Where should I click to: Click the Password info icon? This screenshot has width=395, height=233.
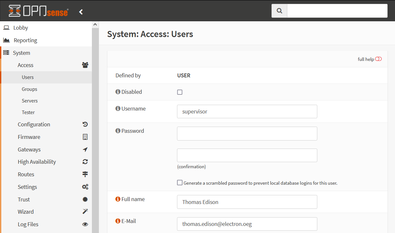pyautogui.click(x=118, y=131)
